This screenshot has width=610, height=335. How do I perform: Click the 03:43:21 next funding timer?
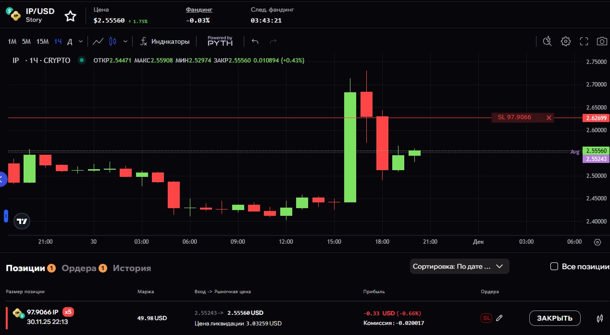(266, 21)
